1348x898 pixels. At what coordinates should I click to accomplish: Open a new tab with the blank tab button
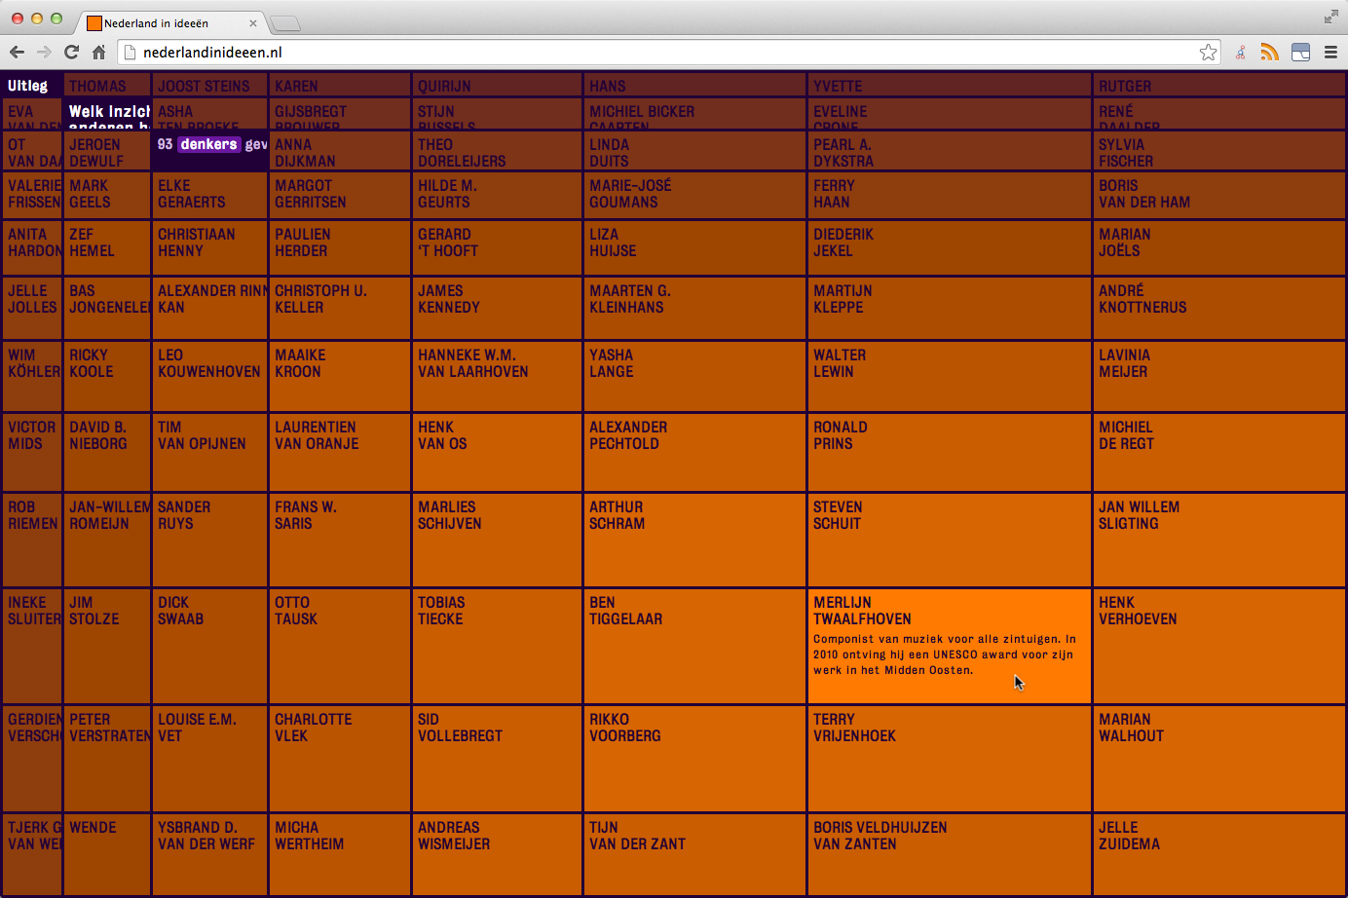284,23
